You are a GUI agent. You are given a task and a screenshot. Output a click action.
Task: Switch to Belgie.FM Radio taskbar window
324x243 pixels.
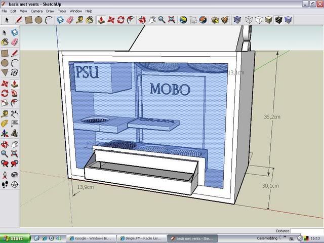coord(141,237)
